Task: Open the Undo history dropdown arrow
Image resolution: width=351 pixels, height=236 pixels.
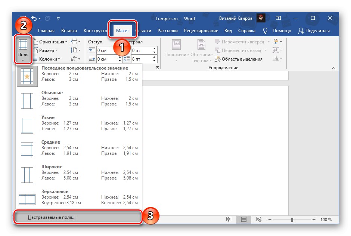Action: click(x=40, y=19)
